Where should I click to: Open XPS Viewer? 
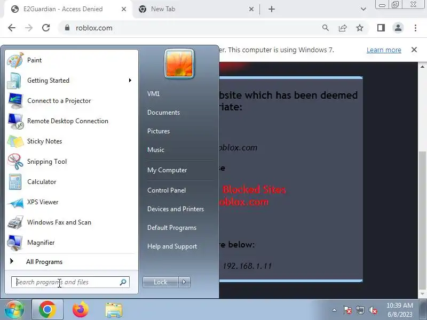click(43, 202)
